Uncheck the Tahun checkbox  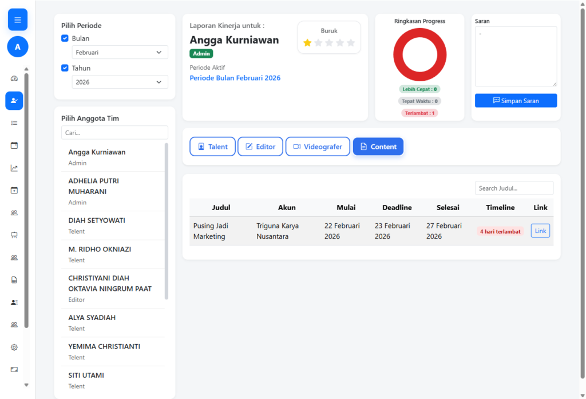65,68
